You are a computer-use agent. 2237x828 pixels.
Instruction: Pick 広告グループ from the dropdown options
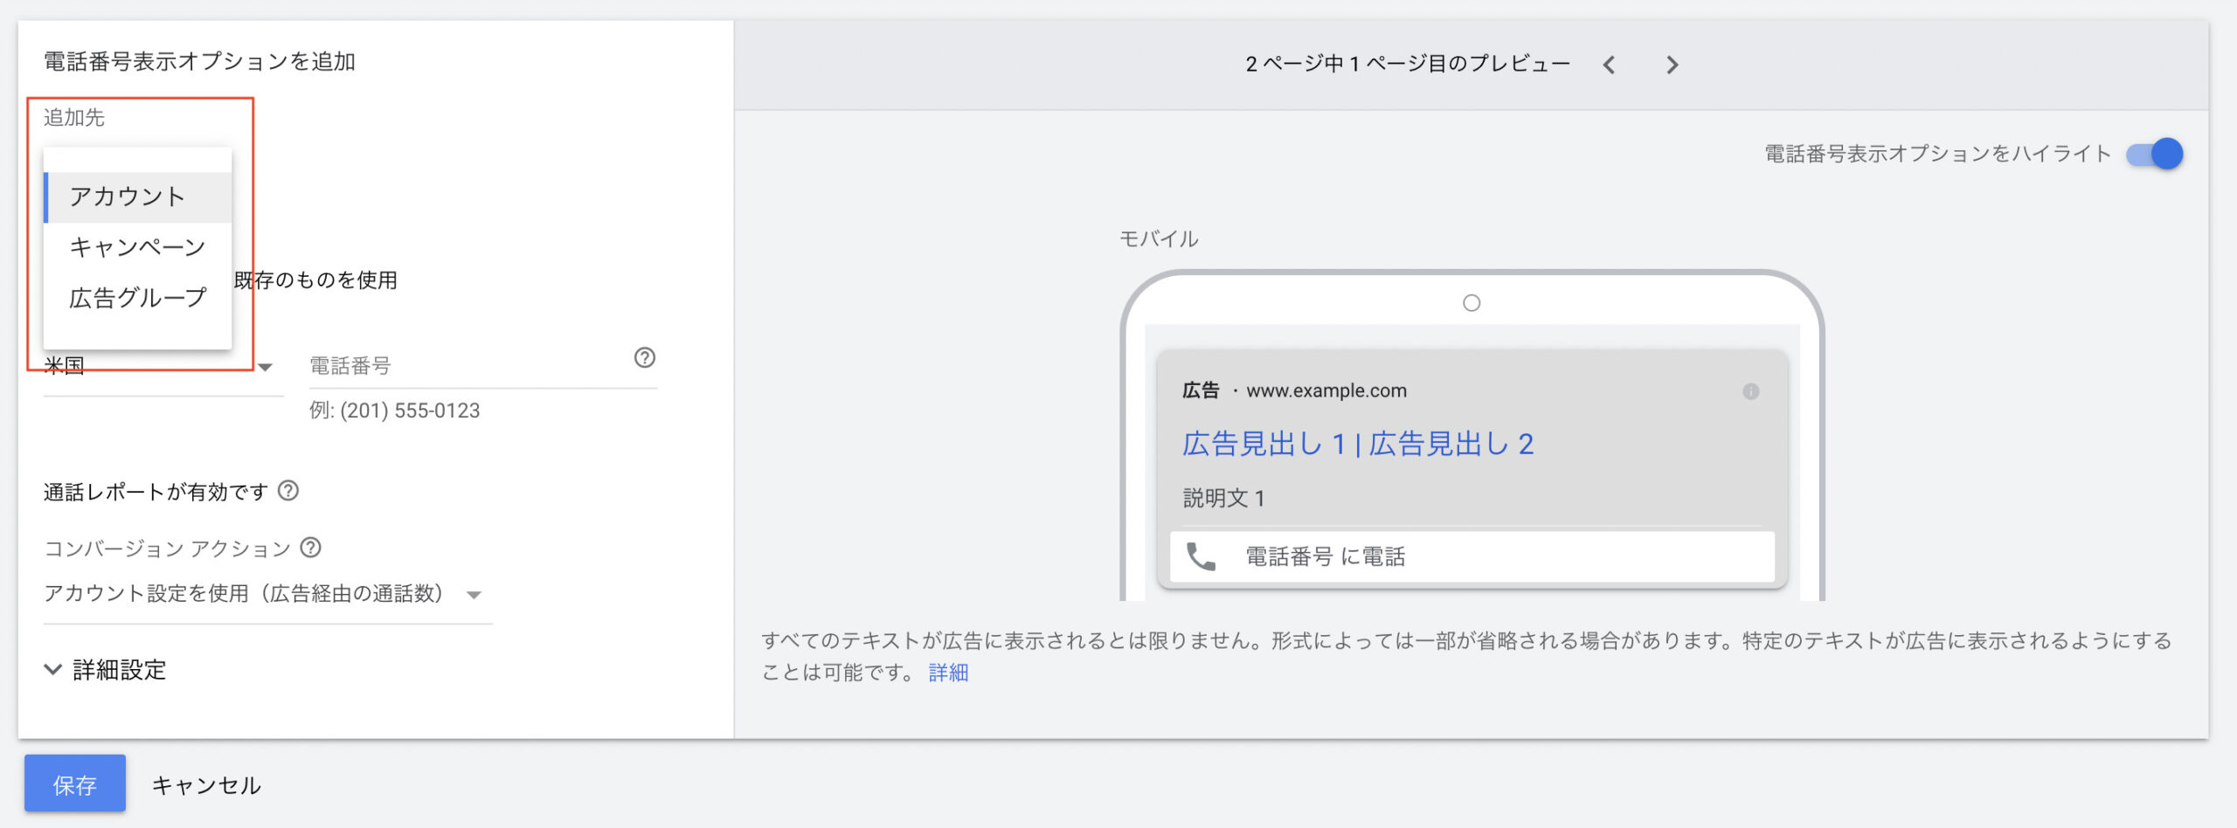(x=137, y=298)
